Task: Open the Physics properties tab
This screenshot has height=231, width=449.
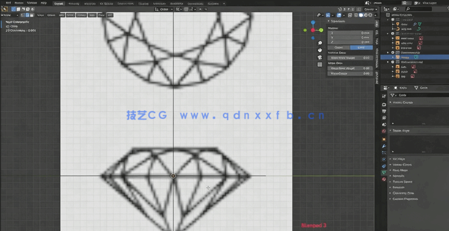Action: pos(384,159)
